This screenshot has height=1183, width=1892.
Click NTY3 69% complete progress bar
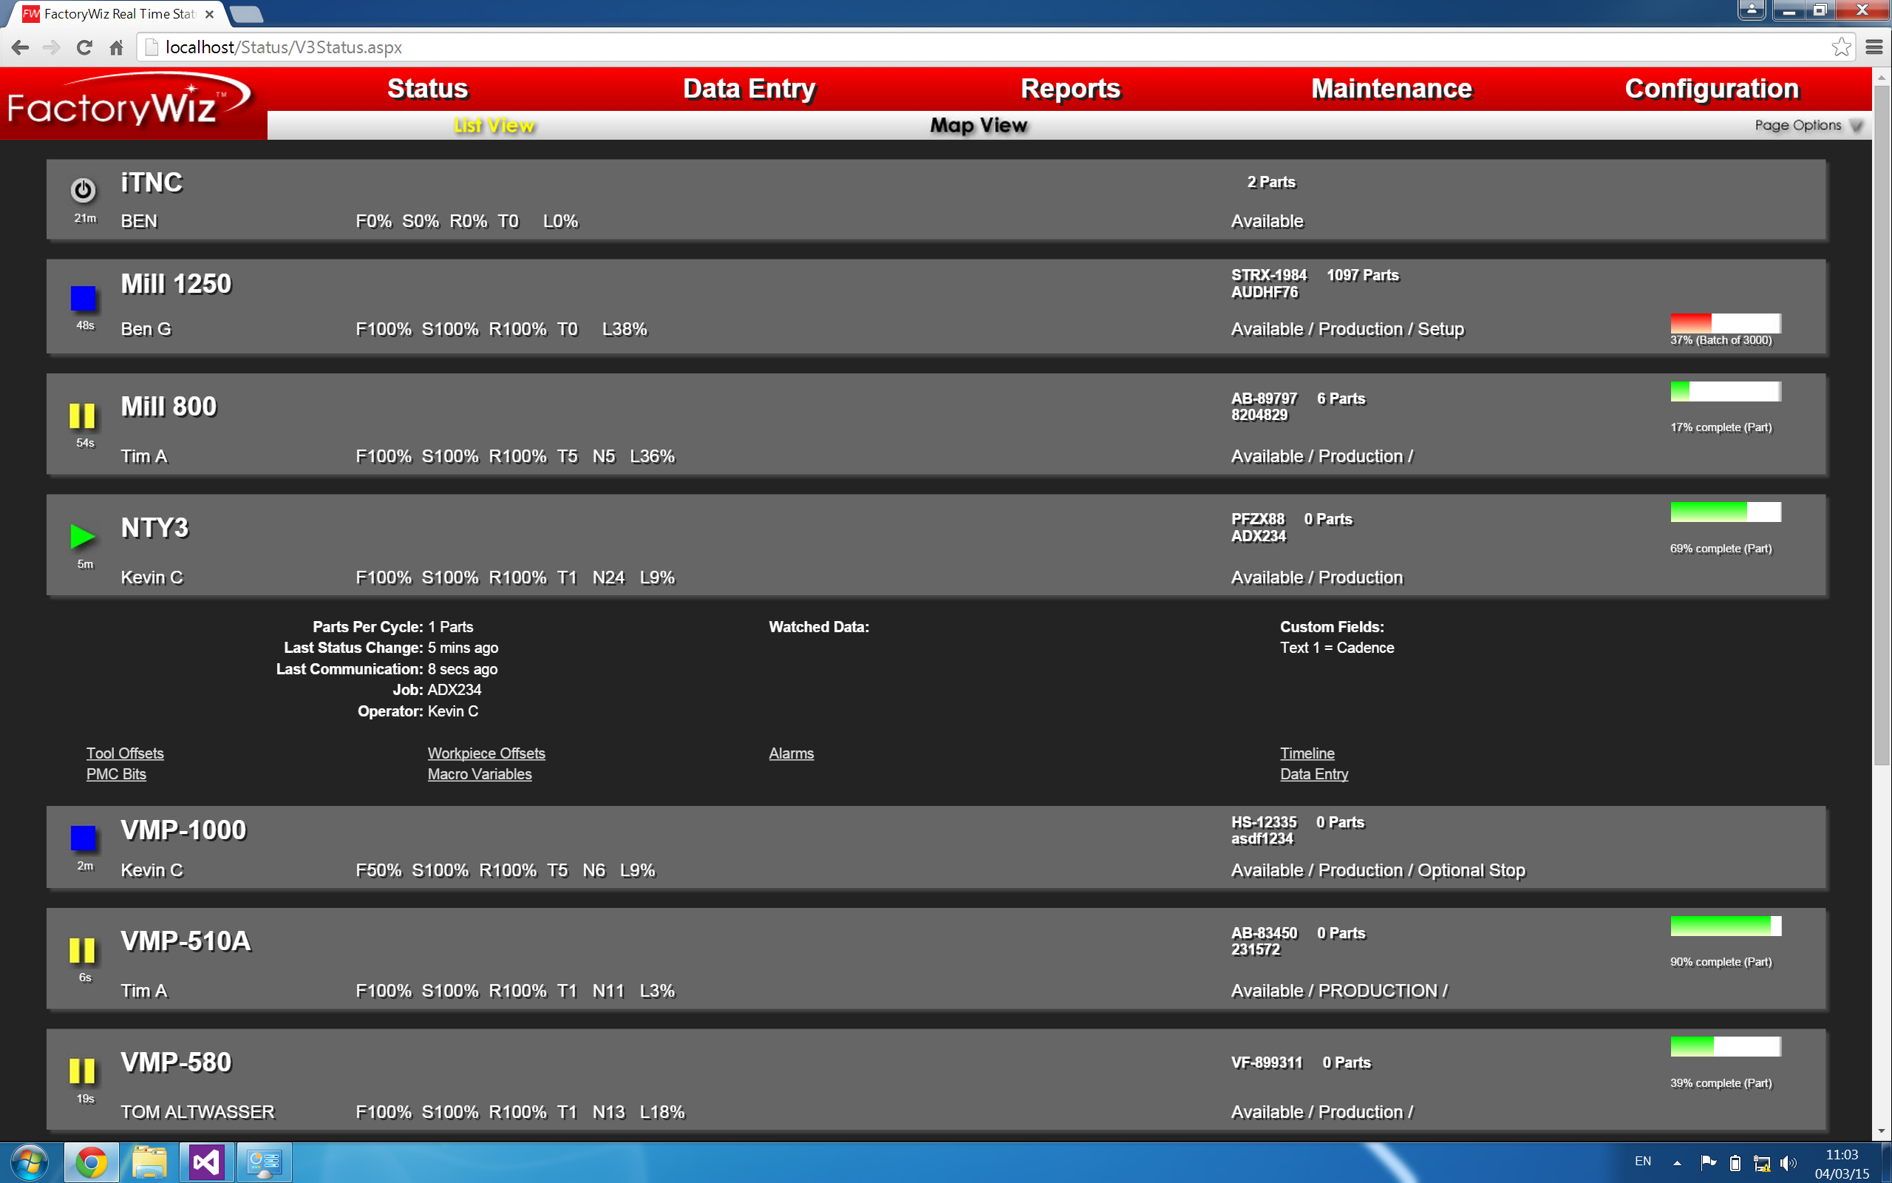pyautogui.click(x=1726, y=512)
